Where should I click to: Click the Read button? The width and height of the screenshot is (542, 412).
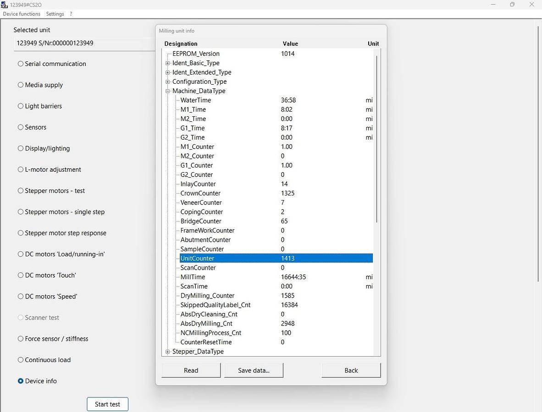[191, 370]
